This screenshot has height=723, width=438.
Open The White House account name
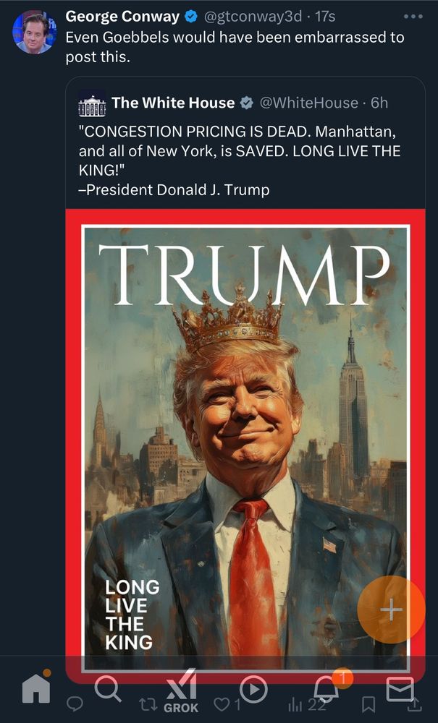[x=173, y=103]
